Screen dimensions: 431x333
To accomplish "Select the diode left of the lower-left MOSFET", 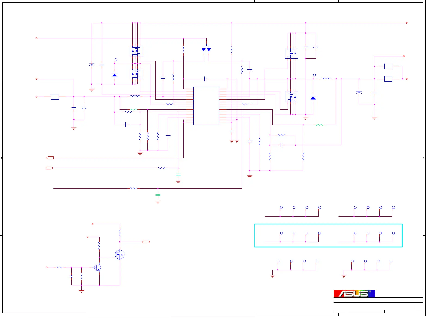I will click(x=115, y=75).
